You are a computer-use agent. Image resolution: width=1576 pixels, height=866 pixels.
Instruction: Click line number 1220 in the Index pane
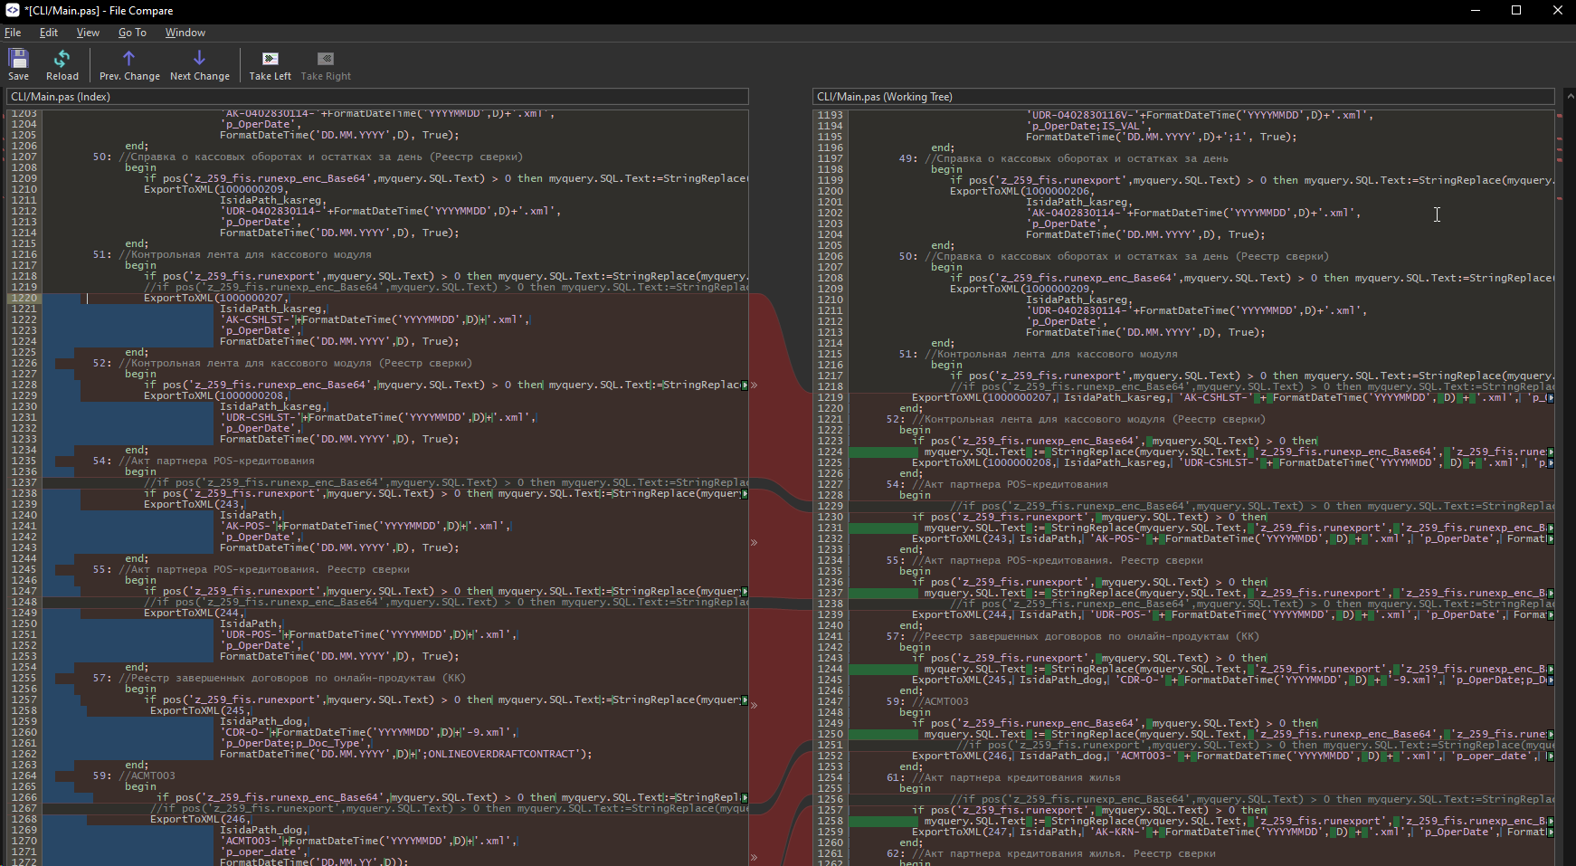tap(24, 298)
